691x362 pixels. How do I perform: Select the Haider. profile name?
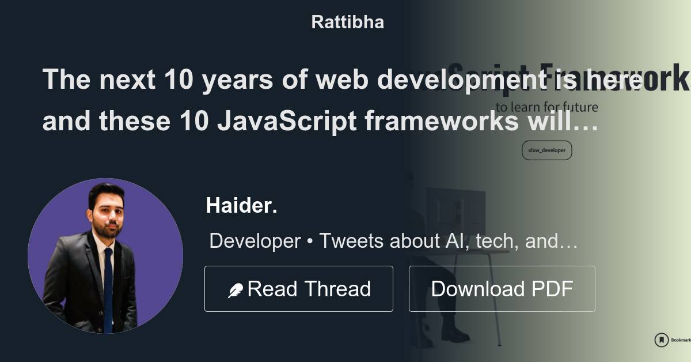[x=241, y=205]
